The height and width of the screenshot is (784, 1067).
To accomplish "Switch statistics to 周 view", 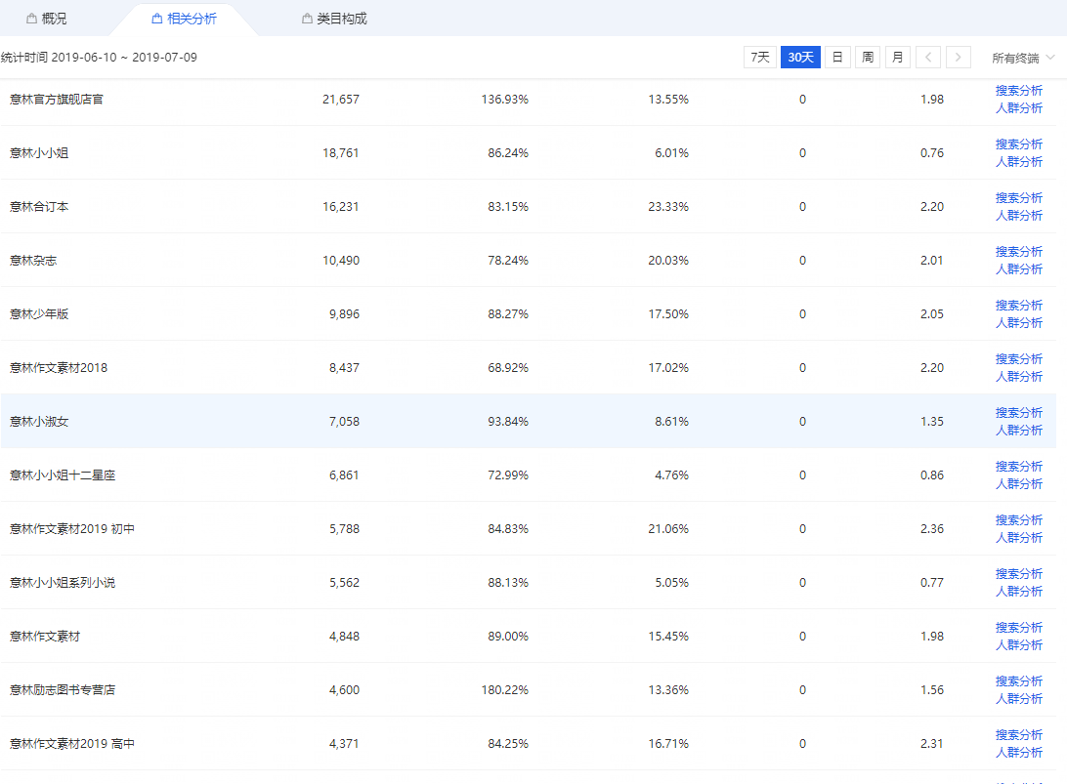I will tap(867, 58).
